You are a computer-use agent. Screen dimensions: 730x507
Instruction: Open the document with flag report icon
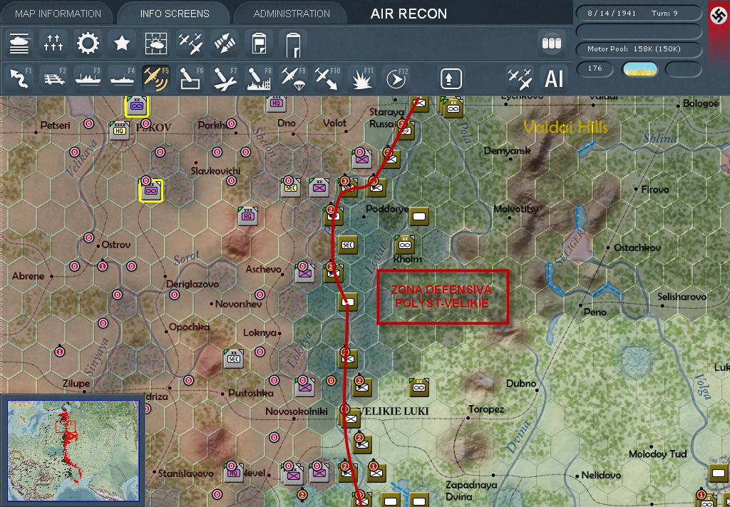(259, 43)
